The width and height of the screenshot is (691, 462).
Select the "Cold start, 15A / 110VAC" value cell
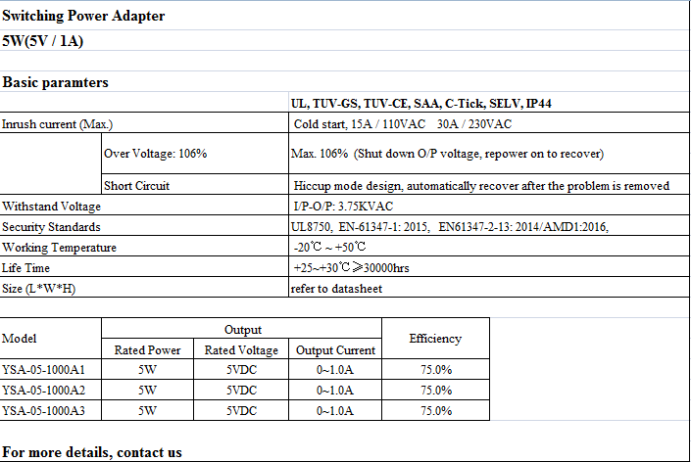pyautogui.click(x=402, y=124)
